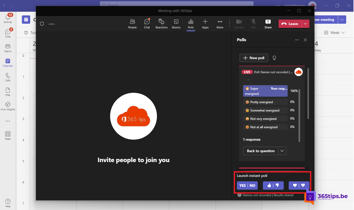Select the Not at all energized answer
The height and width of the screenshot is (210, 354).
tap(265, 127)
